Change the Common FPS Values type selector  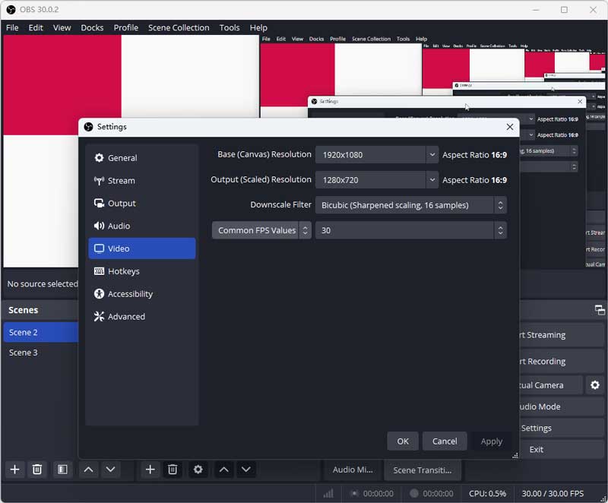pyautogui.click(x=261, y=230)
